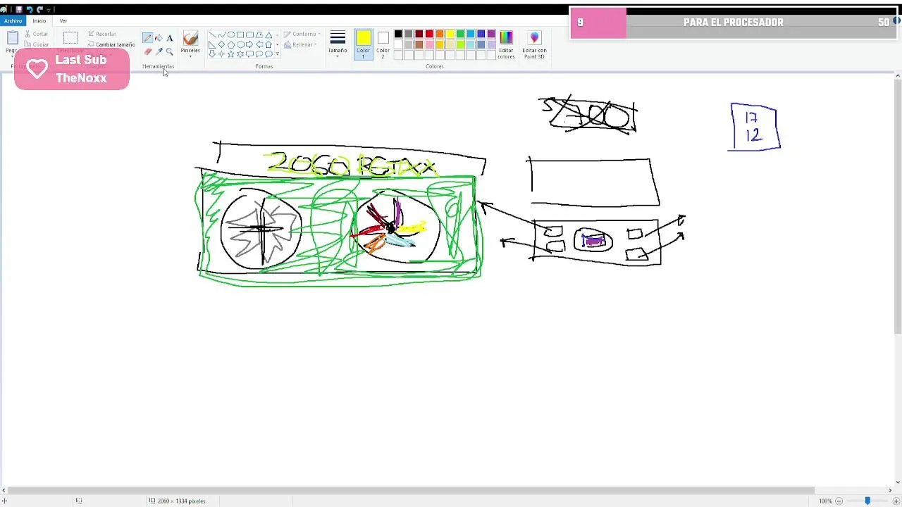Viewport: 902px width, 507px height.
Task: Click the zoom in plus button
Action: pos(896,501)
